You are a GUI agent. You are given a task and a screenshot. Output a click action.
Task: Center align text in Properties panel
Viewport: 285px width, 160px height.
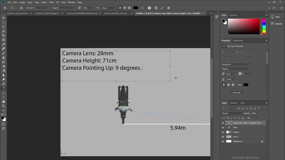pos(228,85)
